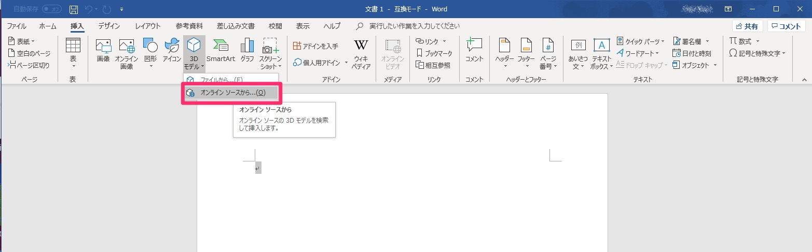Open the ヘッダー dropdown
This screenshot has height=252, width=812.
click(x=504, y=54)
